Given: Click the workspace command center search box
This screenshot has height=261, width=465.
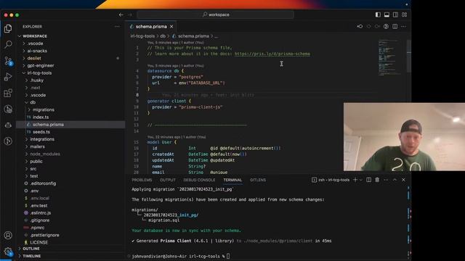Looking at the screenshot, I should pos(215,14).
